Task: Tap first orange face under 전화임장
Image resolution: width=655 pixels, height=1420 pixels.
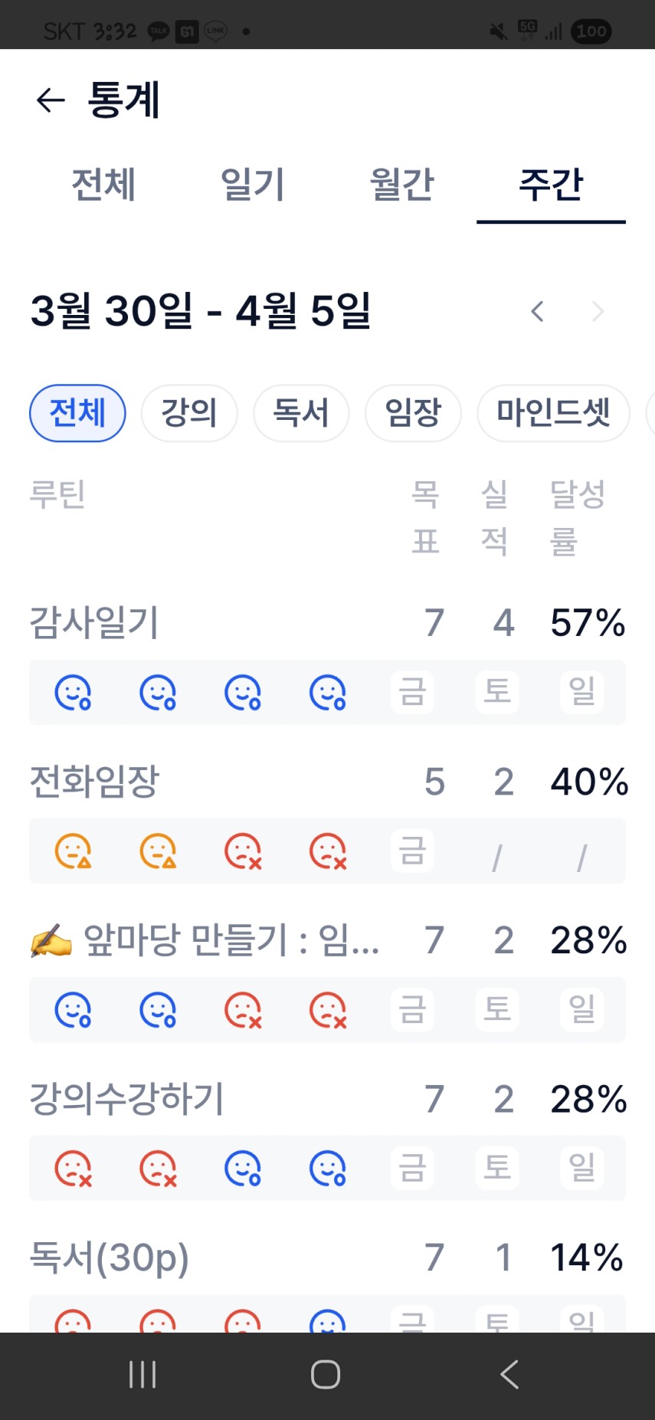Action: (73, 851)
